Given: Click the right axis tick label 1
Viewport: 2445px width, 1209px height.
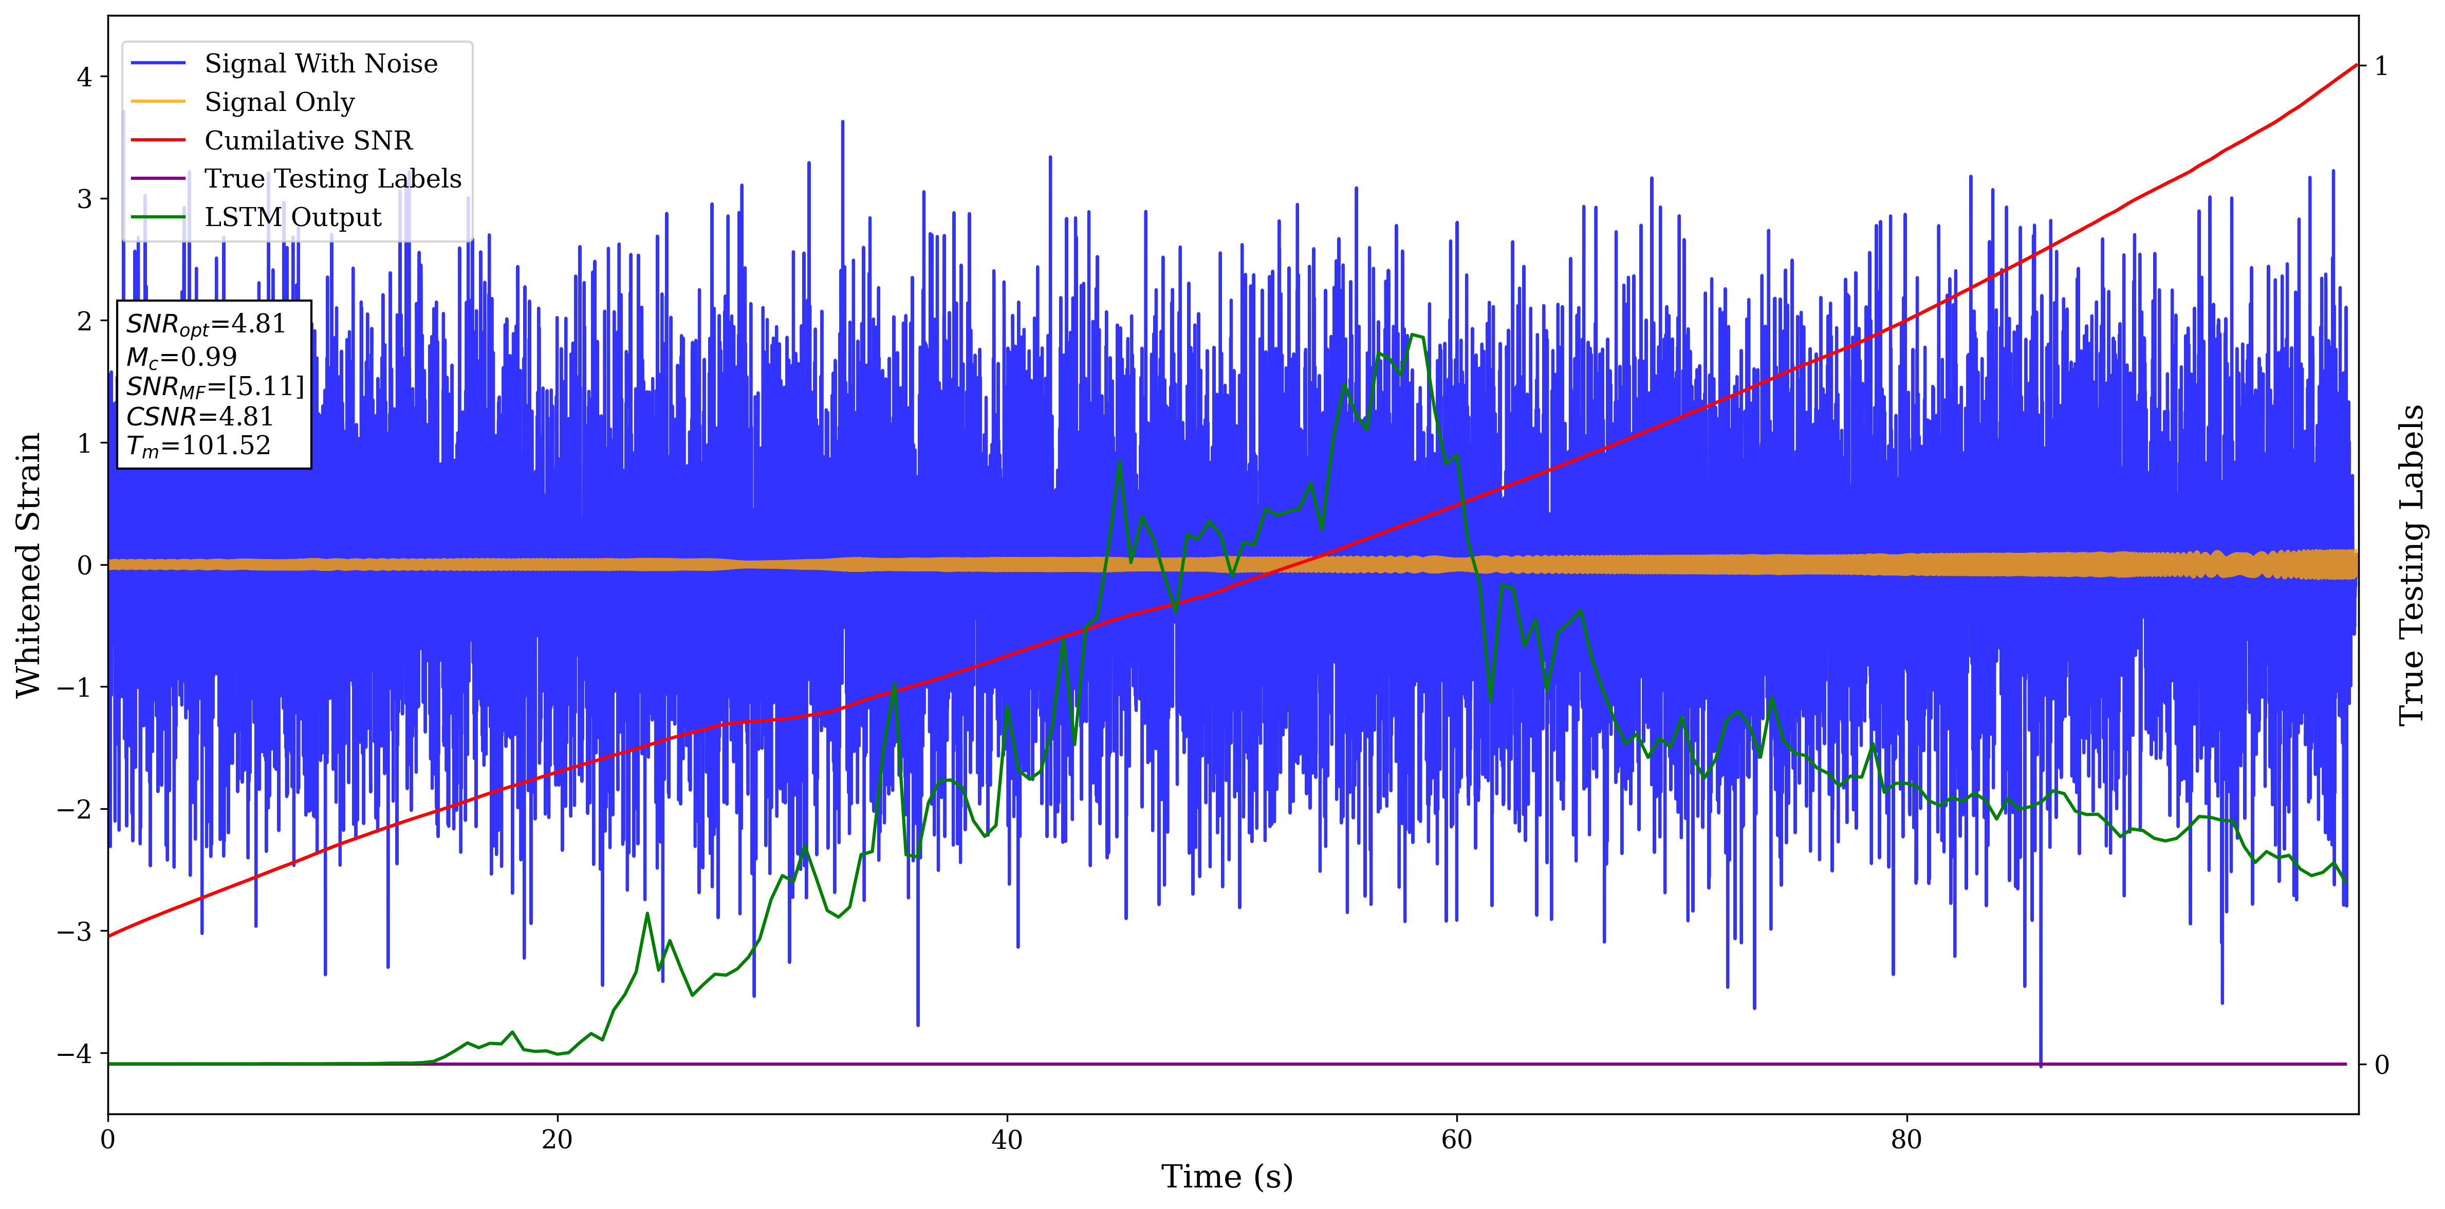Looking at the screenshot, I should (x=2381, y=66).
